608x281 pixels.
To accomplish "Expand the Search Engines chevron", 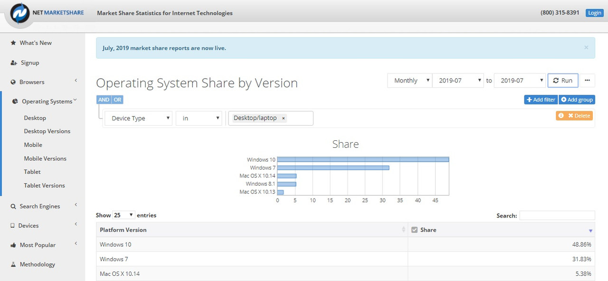I will (x=76, y=205).
